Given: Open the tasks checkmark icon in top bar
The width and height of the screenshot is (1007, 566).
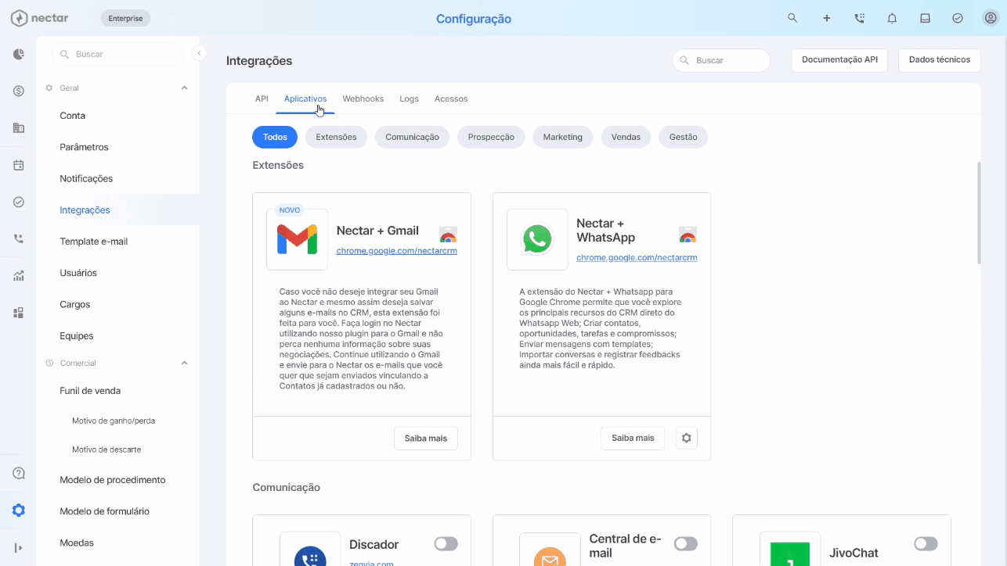Looking at the screenshot, I should tap(958, 18).
